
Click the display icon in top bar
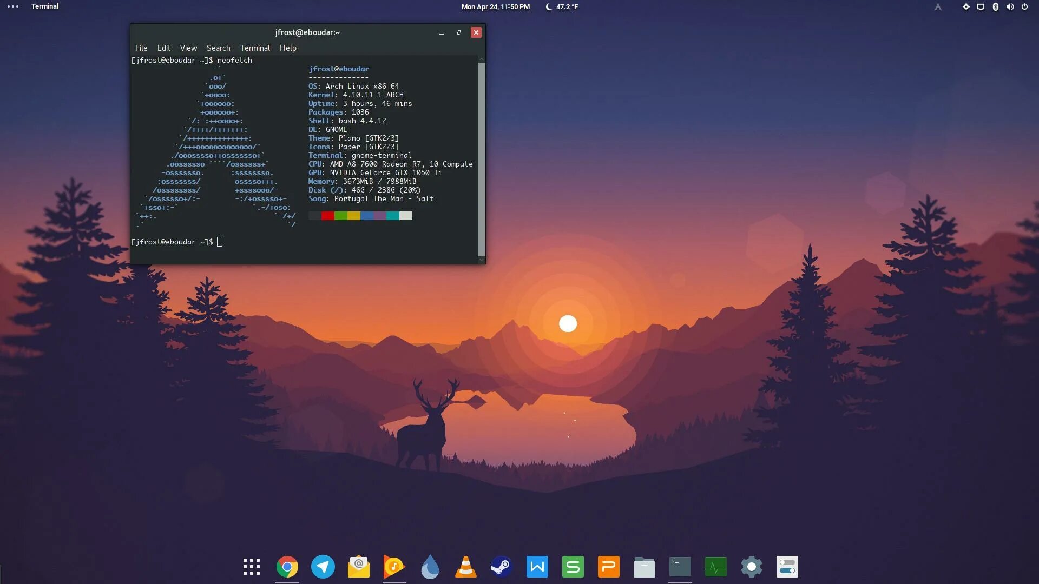981,7
